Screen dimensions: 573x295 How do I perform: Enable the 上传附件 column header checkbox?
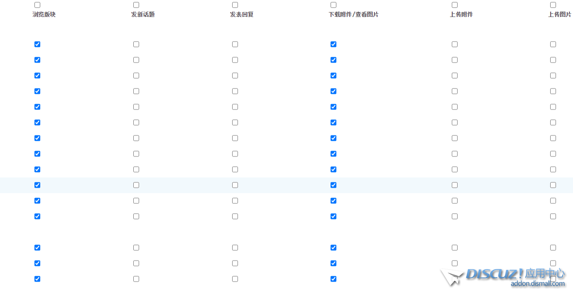pyautogui.click(x=454, y=5)
